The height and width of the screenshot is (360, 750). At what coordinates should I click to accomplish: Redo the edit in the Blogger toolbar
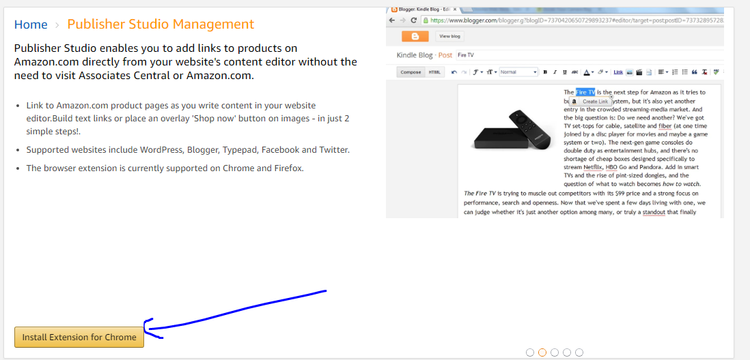pos(464,72)
